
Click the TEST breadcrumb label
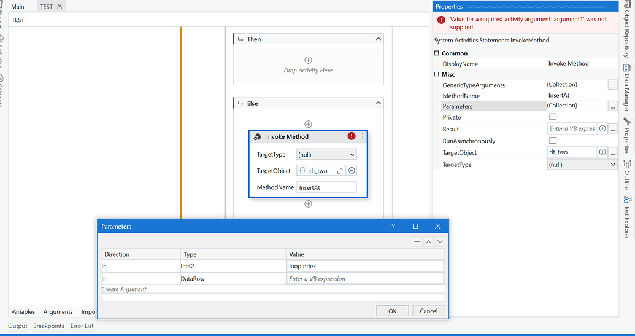point(18,20)
